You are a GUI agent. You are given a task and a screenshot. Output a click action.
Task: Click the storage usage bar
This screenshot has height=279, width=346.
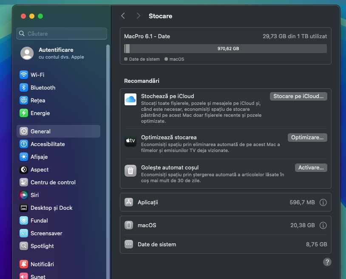pos(225,48)
